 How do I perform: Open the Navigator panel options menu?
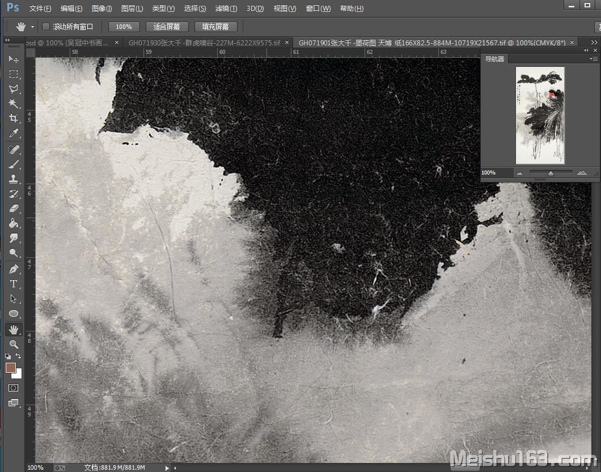[593, 58]
